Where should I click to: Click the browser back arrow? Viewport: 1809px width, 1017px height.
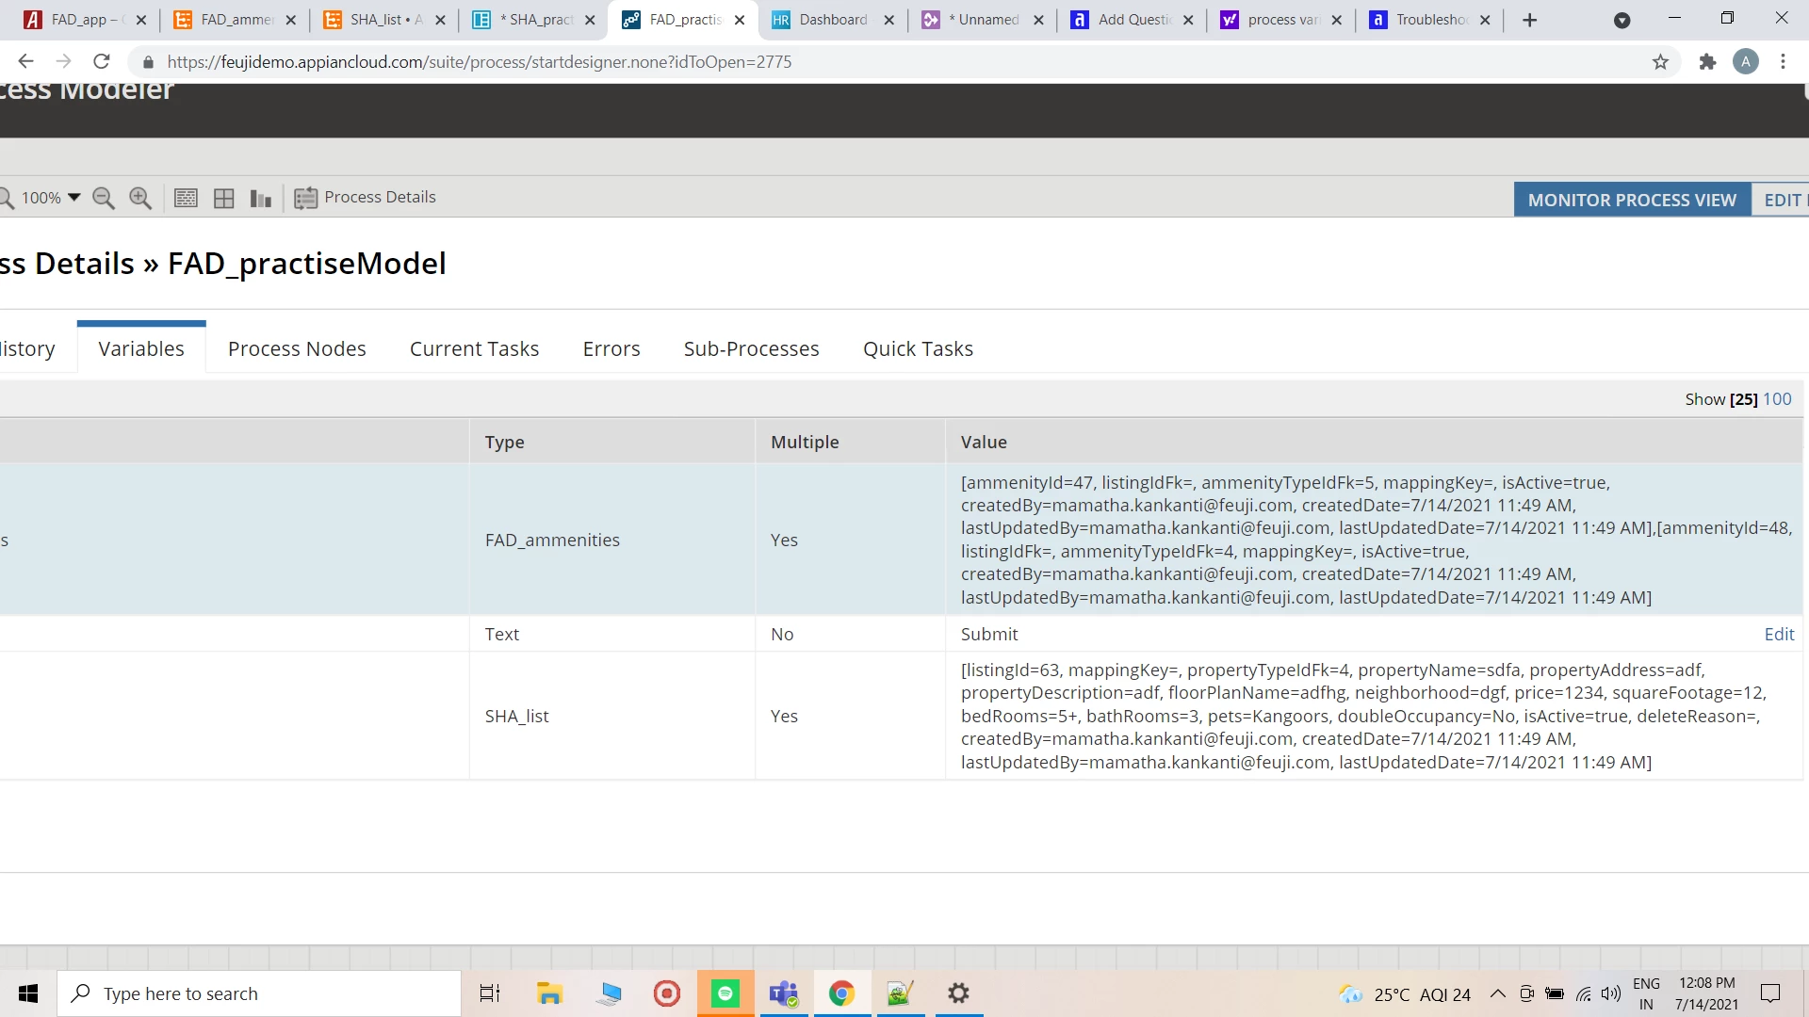(25, 62)
